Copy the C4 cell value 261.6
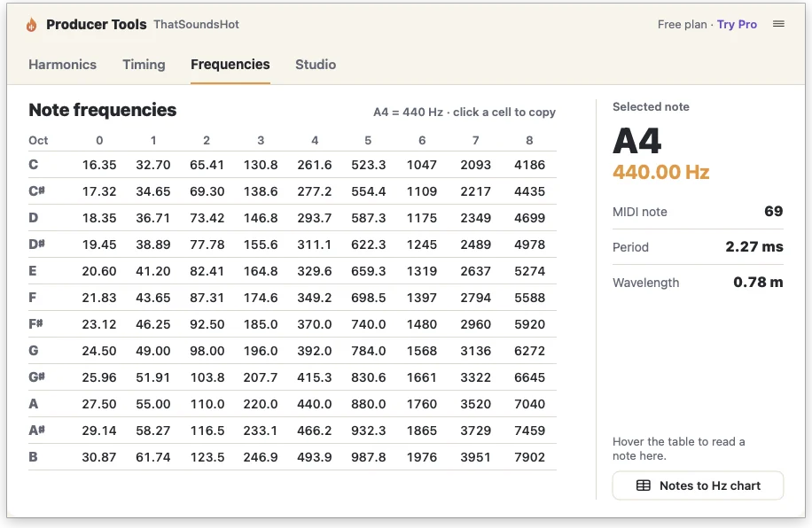This screenshot has height=528, width=812. point(315,165)
